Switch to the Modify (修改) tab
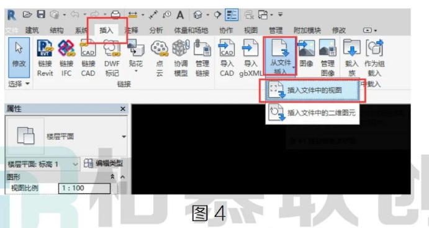This screenshot has width=429, height=228. click(339, 30)
